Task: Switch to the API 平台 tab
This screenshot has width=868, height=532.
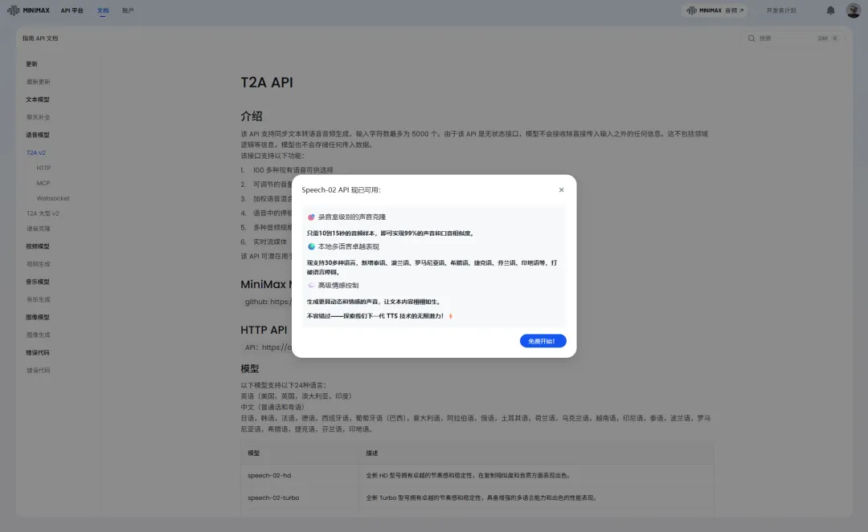Action: pyautogui.click(x=73, y=10)
